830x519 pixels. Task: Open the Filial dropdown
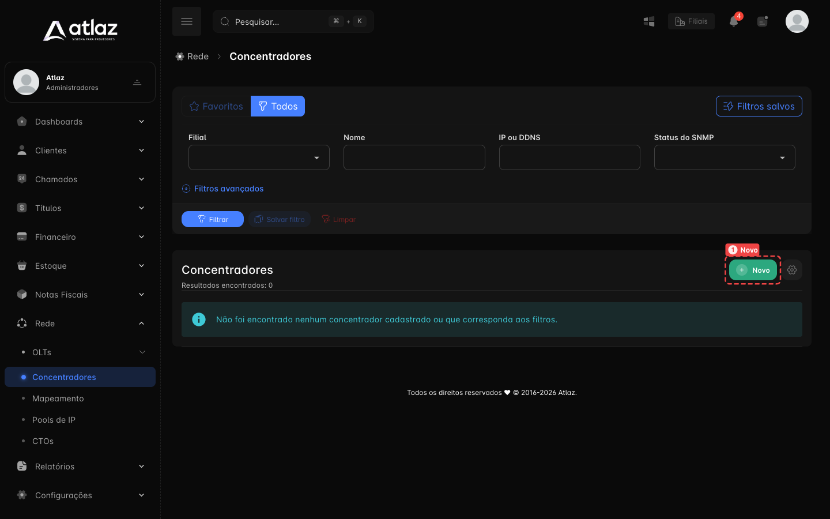click(x=259, y=157)
